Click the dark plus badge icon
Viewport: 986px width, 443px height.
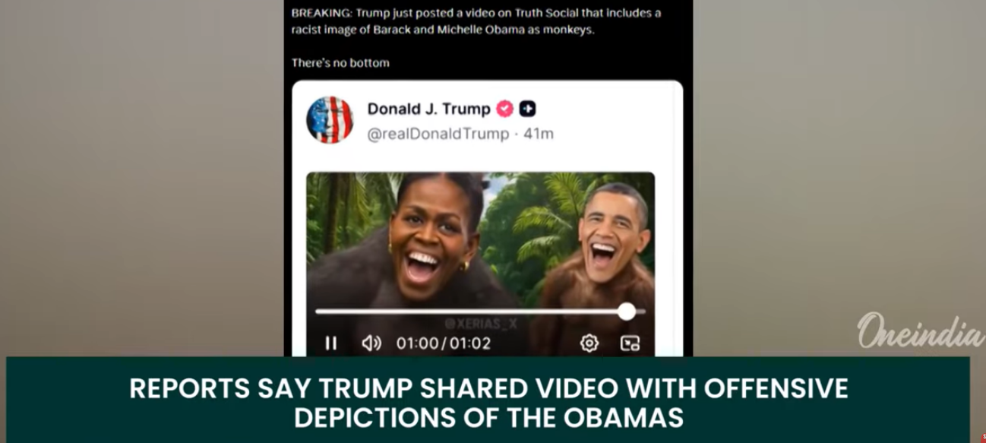(528, 109)
